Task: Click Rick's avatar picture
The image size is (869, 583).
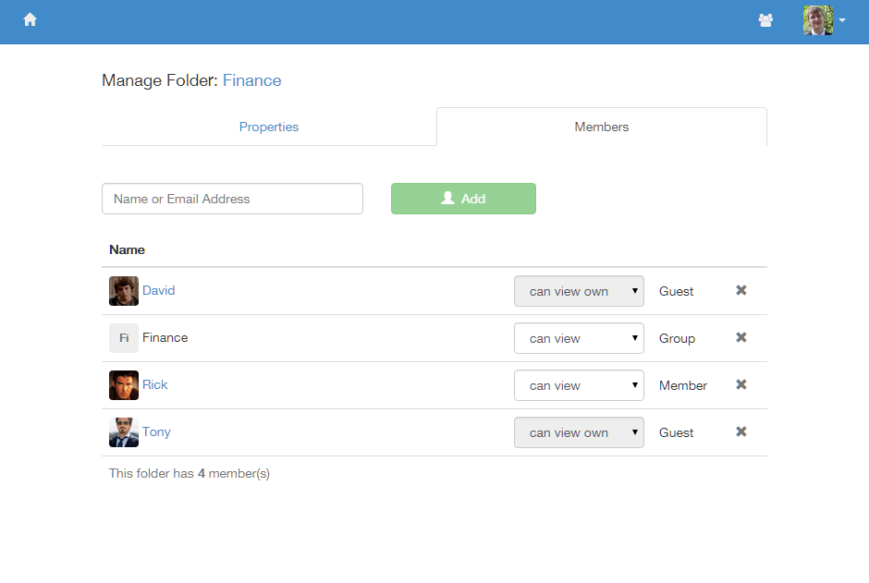Action: pos(124,385)
